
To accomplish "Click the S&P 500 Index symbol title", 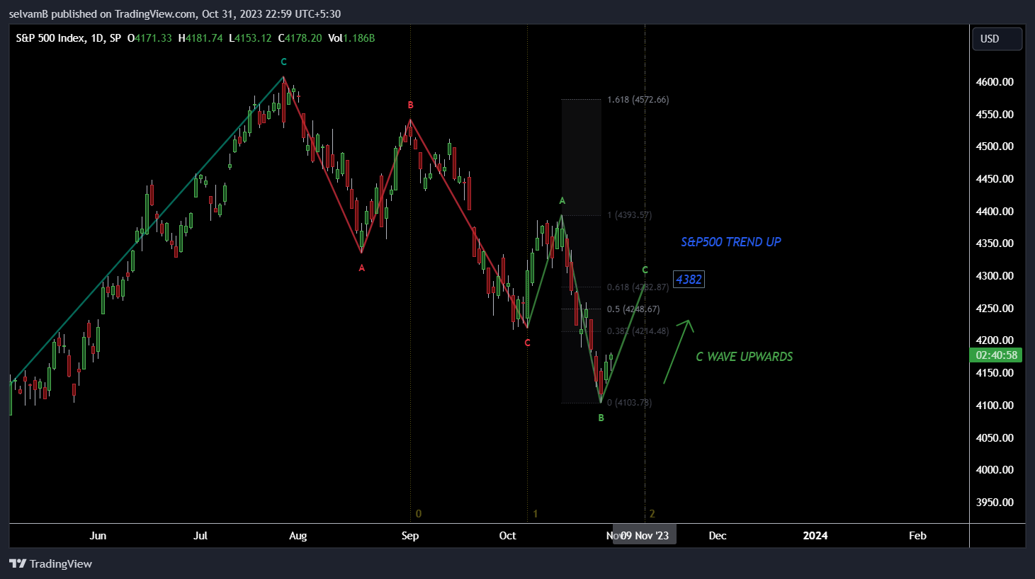I will [x=68, y=38].
